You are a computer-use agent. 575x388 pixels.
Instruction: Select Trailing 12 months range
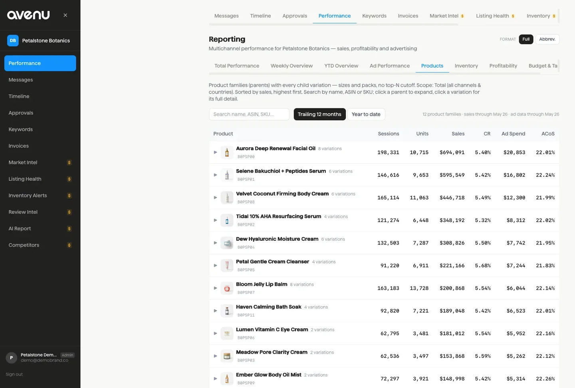pos(319,114)
